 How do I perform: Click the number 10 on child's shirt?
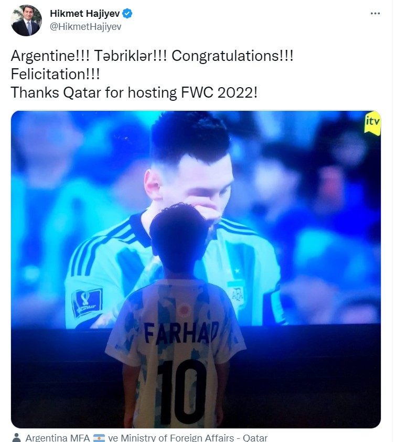(182, 392)
